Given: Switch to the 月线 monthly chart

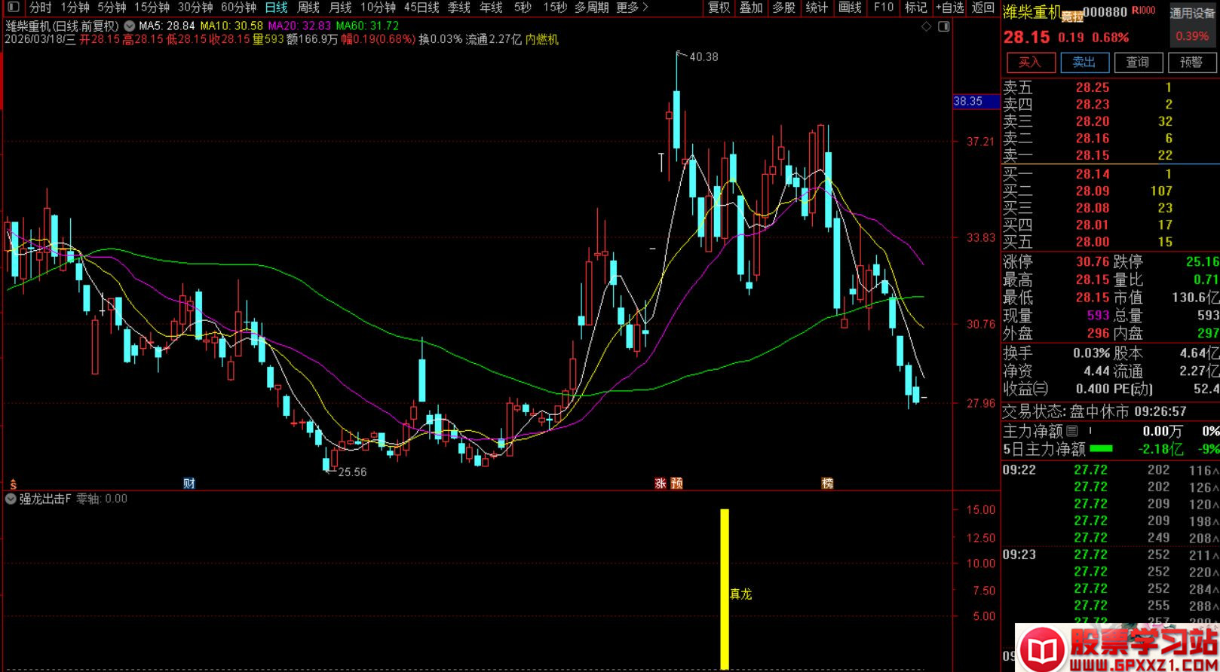Looking at the screenshot, I should point(340,8).
